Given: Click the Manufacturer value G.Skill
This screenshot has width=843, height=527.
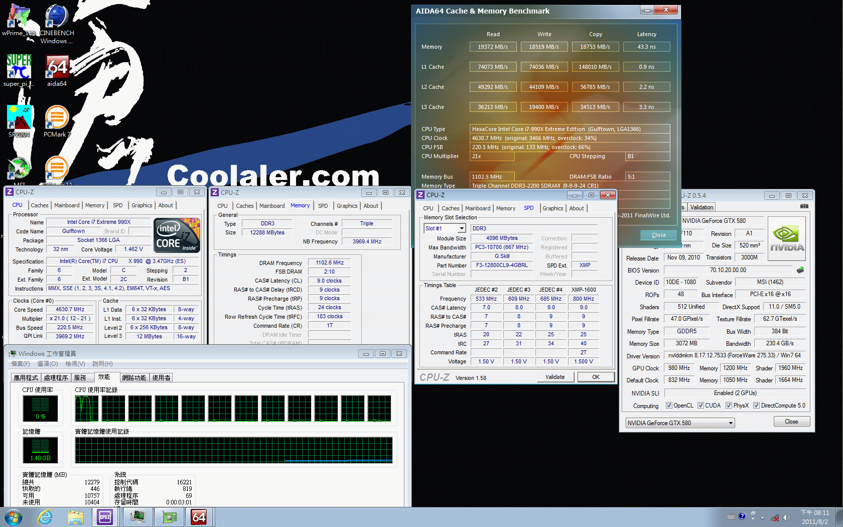Looking at the screenshot, I should (502, 256).
